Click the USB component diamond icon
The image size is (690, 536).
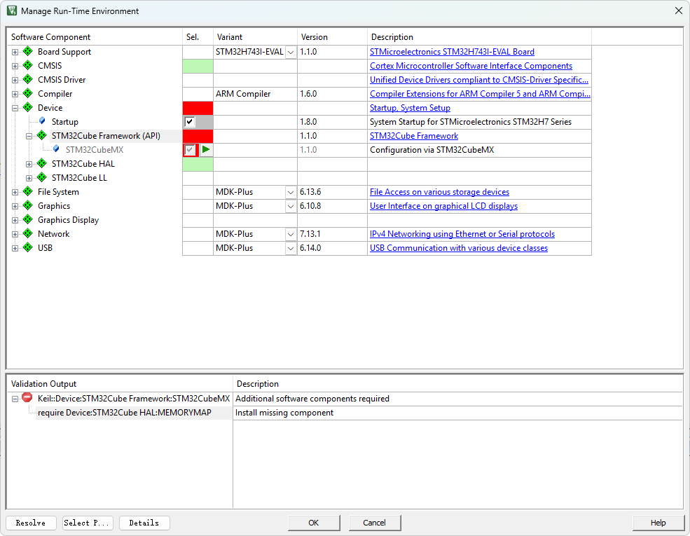tap(28, 248)
